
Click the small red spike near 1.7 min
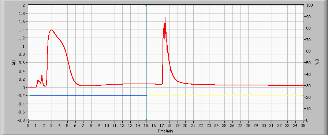pyautogui.click(x=42, y=75)
